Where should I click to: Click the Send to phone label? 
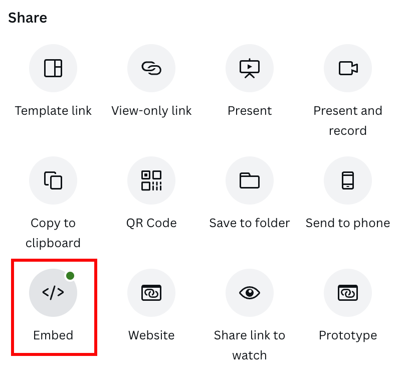[x=348, y=223]
